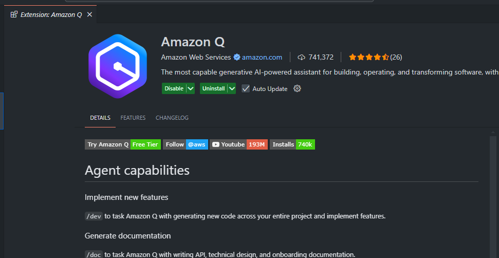Disable the Amazon Q extension
Viewport: 499px width, 258px height.
tap(174, 88)
